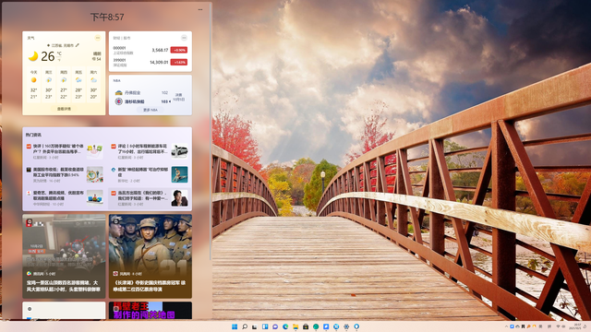This screenshot has height=332, width=591.
Task: Open the soldiers movie box office news card
Action: pos(151,256)
